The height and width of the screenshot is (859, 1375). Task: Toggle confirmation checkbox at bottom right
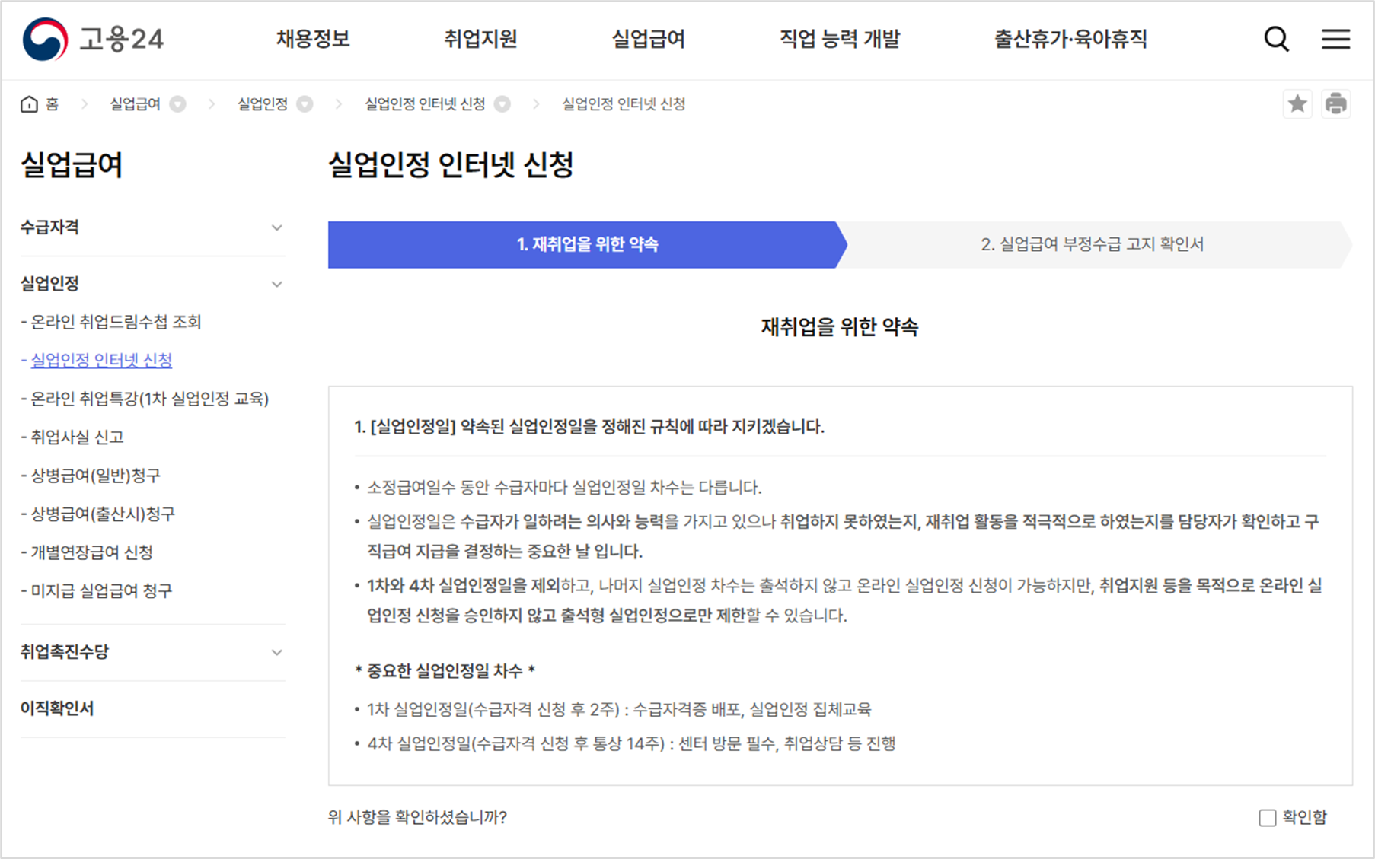(1267, 817)
